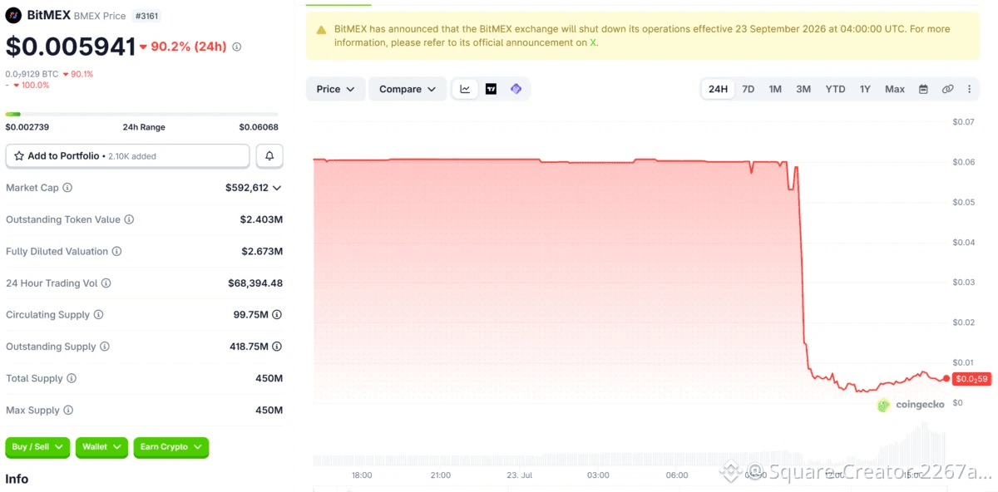This screenshot has width=998, height=492.
Task: Select the 7D time range tab
Action: tap(748, 89)
